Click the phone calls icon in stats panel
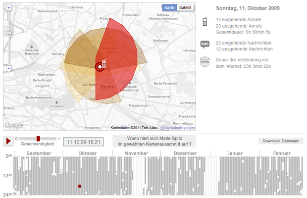 (x=205, y=22)
